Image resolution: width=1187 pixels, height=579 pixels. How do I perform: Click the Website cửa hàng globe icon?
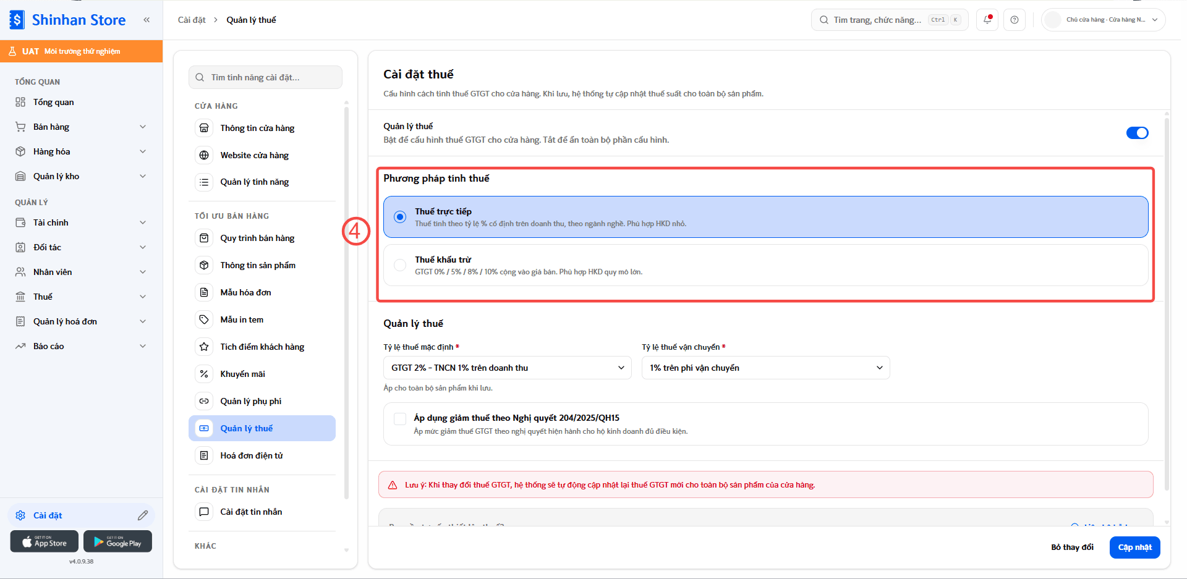(204, 155)
